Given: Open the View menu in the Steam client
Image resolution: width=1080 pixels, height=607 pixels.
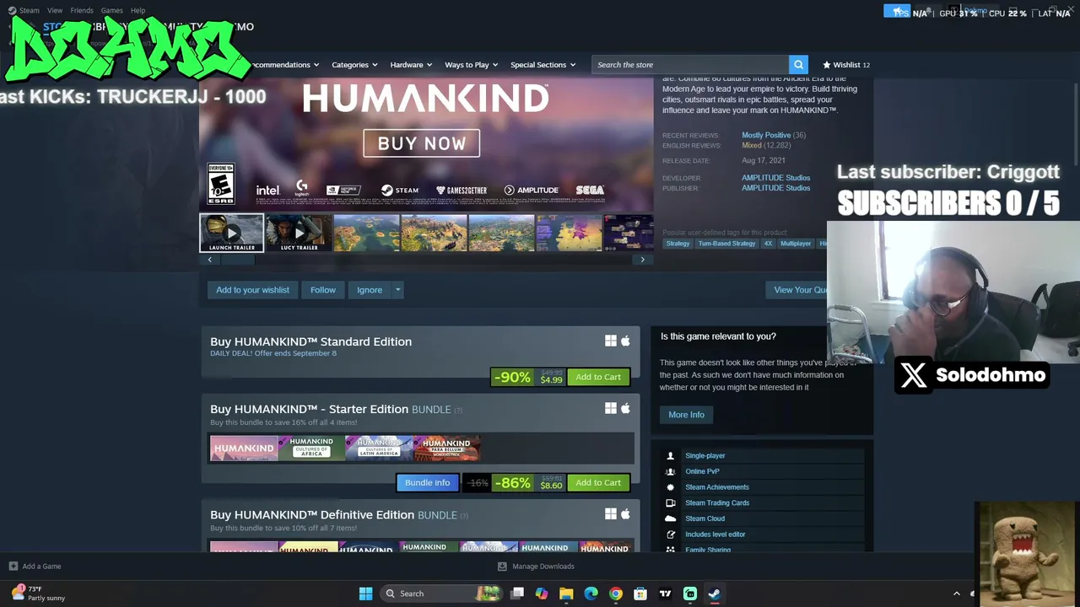Looking at the screenshot, I should click(55, 10).
